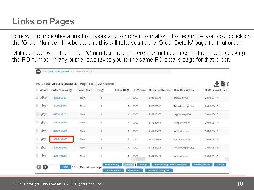Click the Item Description column header
The height and width of the screenshot is (190, 254).
184,90
